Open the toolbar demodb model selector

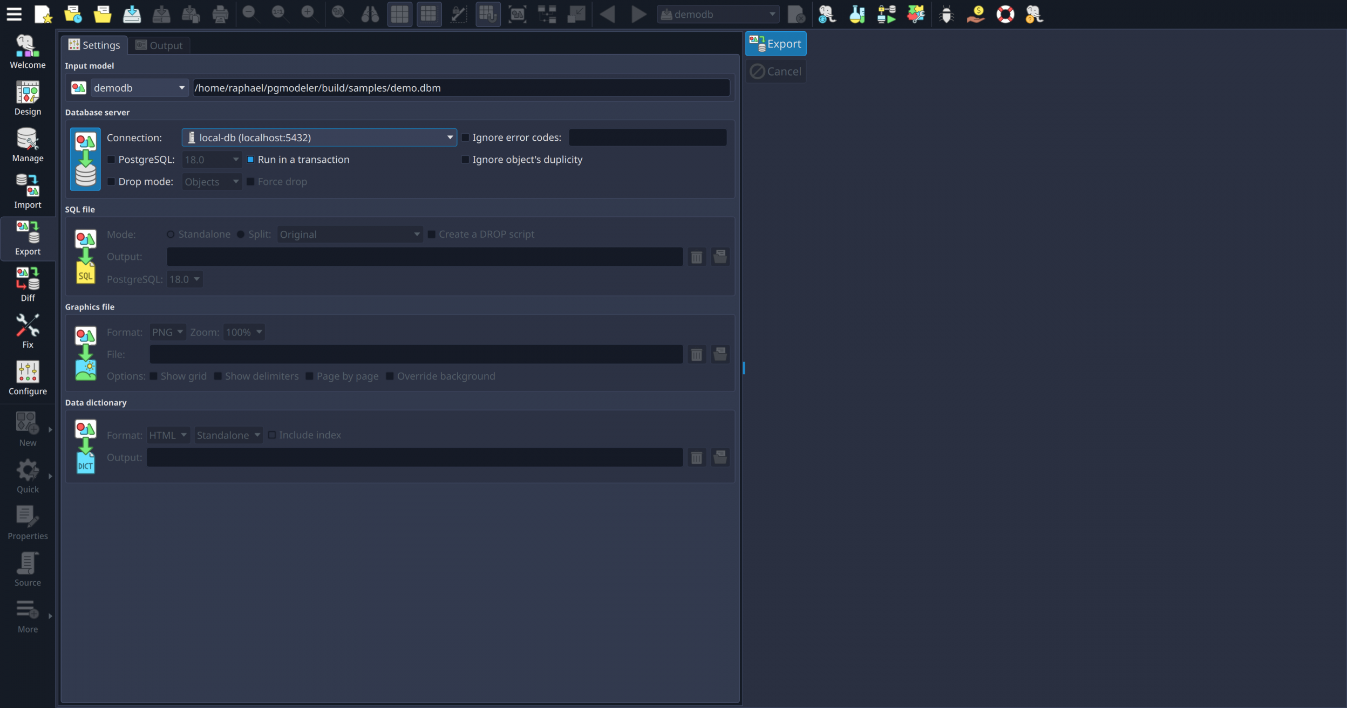pyautogui.click(x=718, y=15)
